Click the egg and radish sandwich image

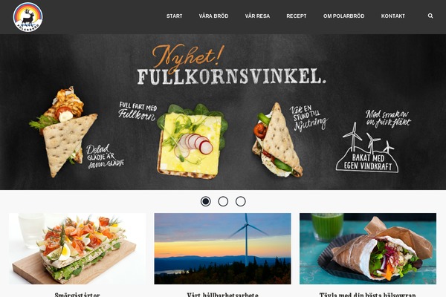coord(192,141)
